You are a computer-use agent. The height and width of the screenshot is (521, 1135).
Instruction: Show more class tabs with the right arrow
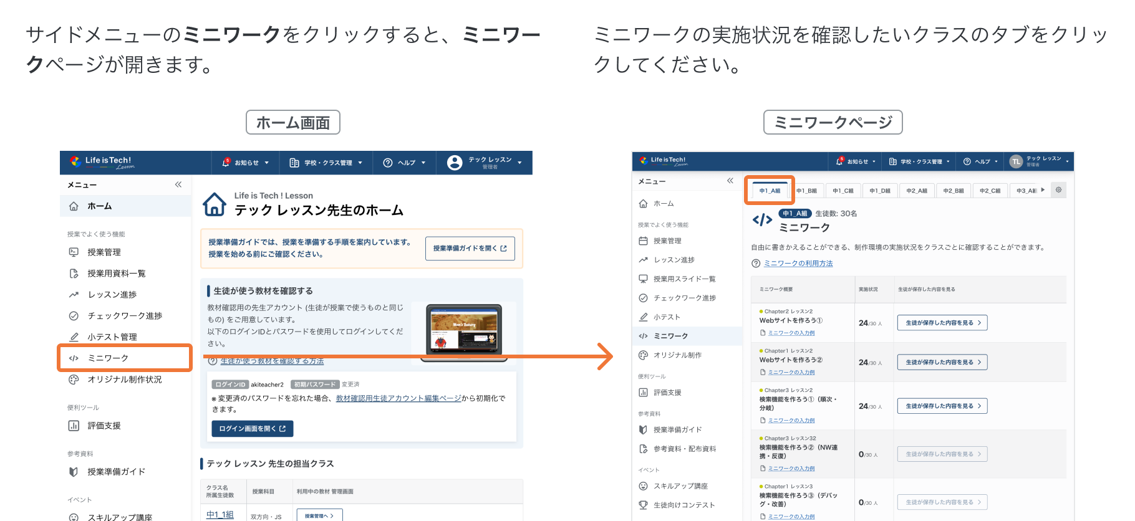(x=1043, y=190)
